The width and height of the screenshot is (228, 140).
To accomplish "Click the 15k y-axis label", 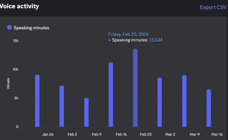I will (16, 41).
